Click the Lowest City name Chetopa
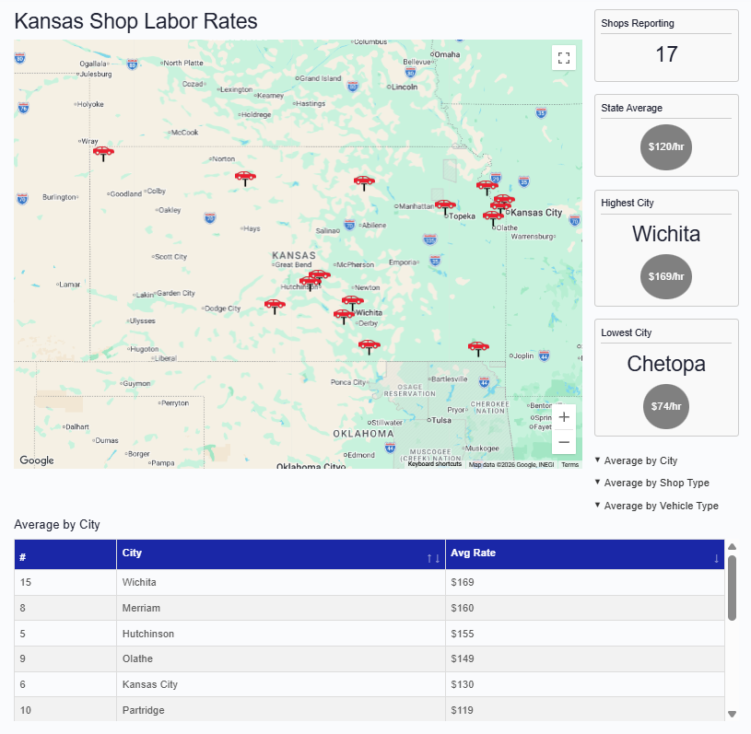The image size is (751, 734). pos(666,364)
